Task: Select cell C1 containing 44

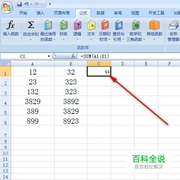Action: pyautogui.click(x=99, y=71)
